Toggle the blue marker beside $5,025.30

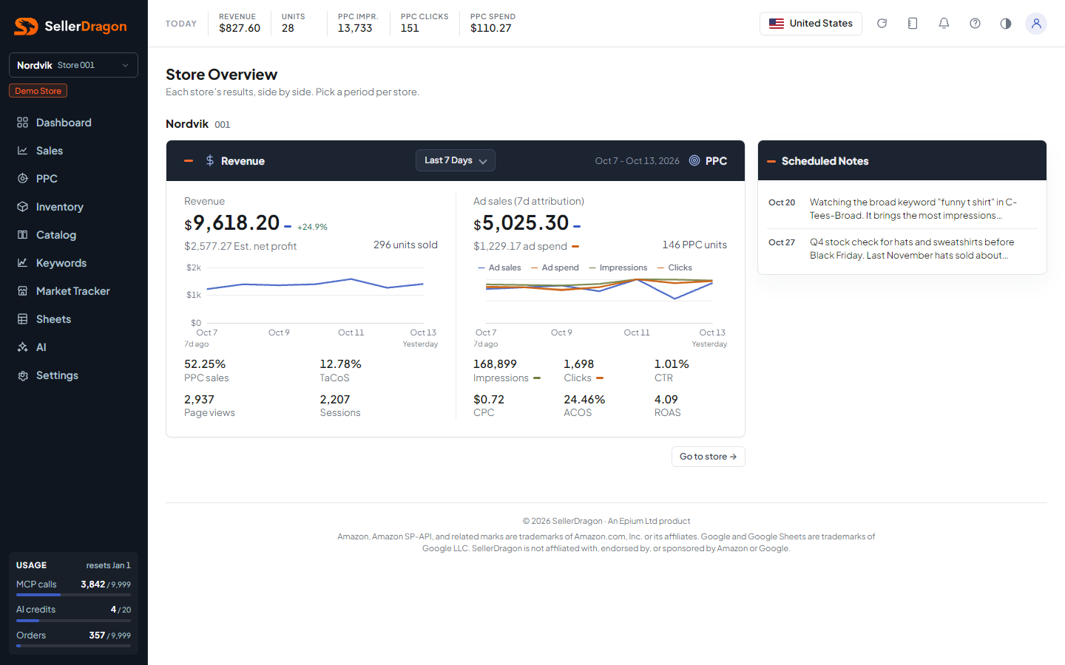tap(577, 227)
